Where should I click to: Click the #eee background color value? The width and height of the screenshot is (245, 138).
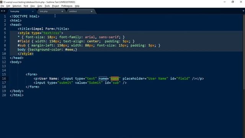click(x=69, y=49)
